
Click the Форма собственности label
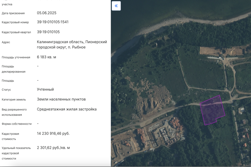pyautogui.click(x=17, y=124)
